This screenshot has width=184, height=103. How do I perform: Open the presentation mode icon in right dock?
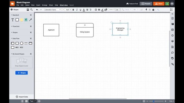click(172, 30)
